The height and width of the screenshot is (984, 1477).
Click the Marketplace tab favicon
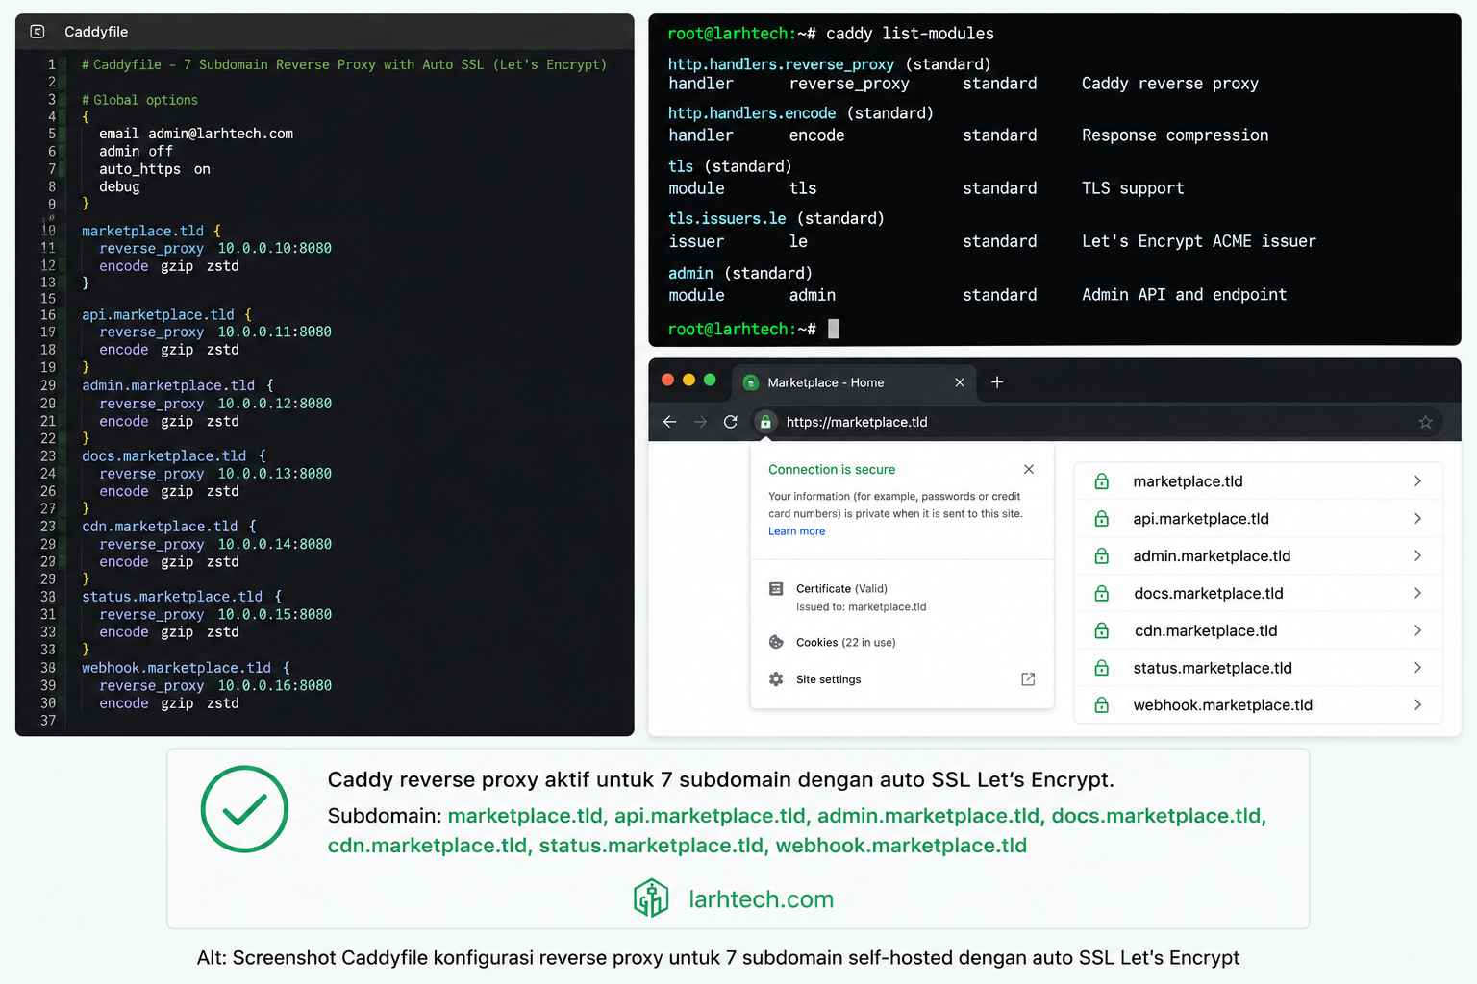pos(751,382)
